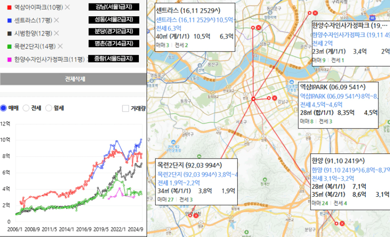The width and height of the screenshot is (390, 237).
Task: Click the red swatch for 역삼아이파크
Action: [x=9, y=7]
